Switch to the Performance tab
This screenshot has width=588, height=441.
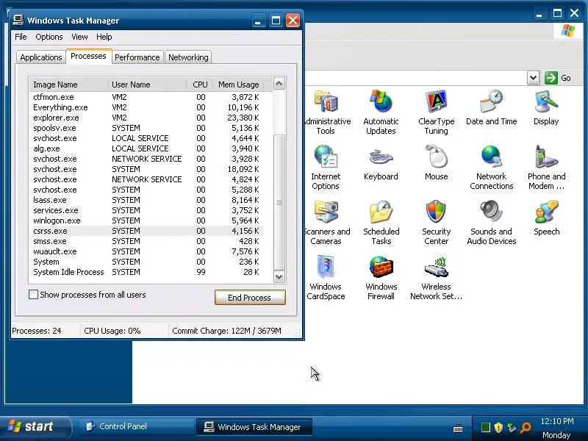pos(137,57)
